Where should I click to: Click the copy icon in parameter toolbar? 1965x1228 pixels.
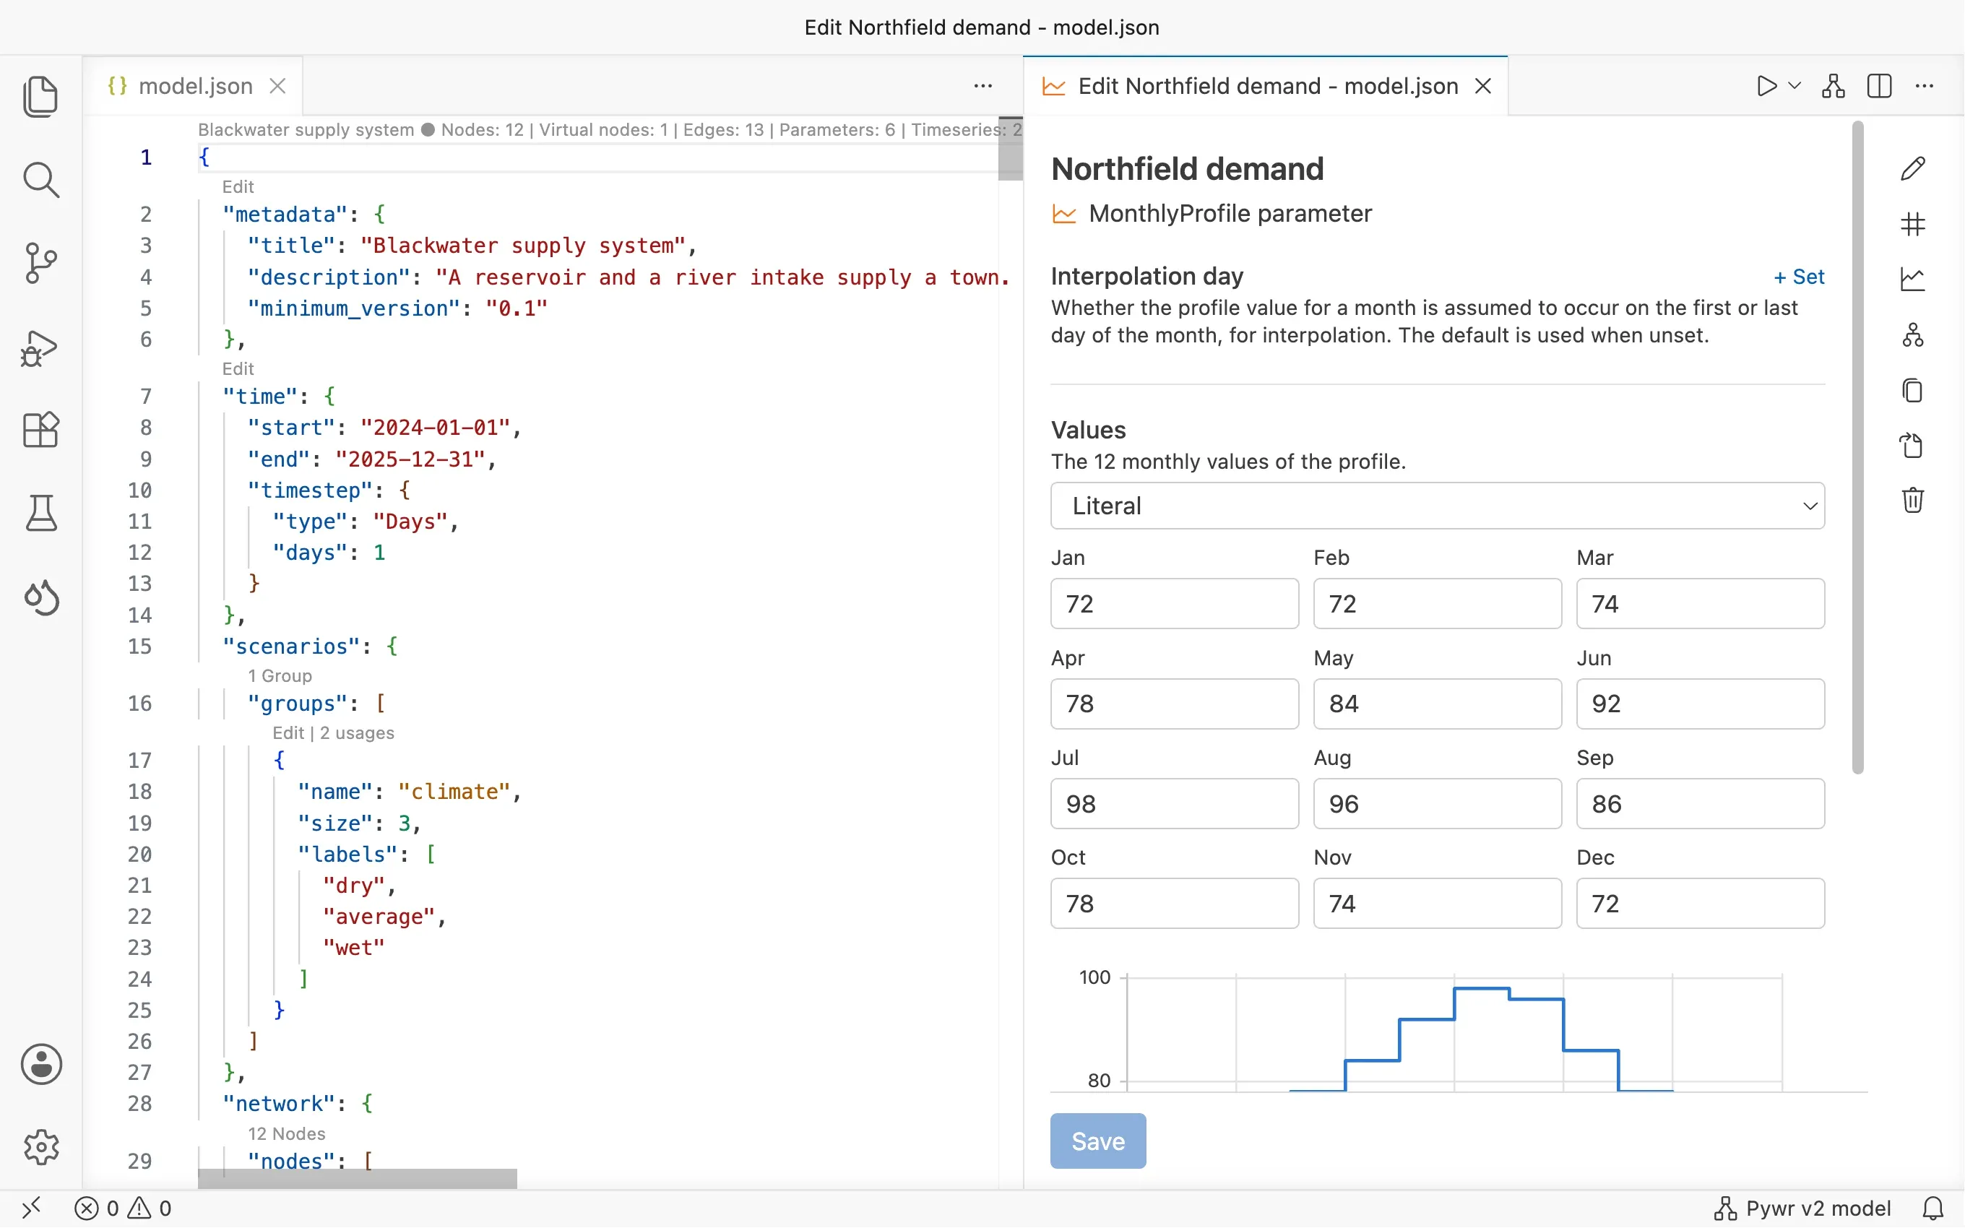pos(1913,391)
